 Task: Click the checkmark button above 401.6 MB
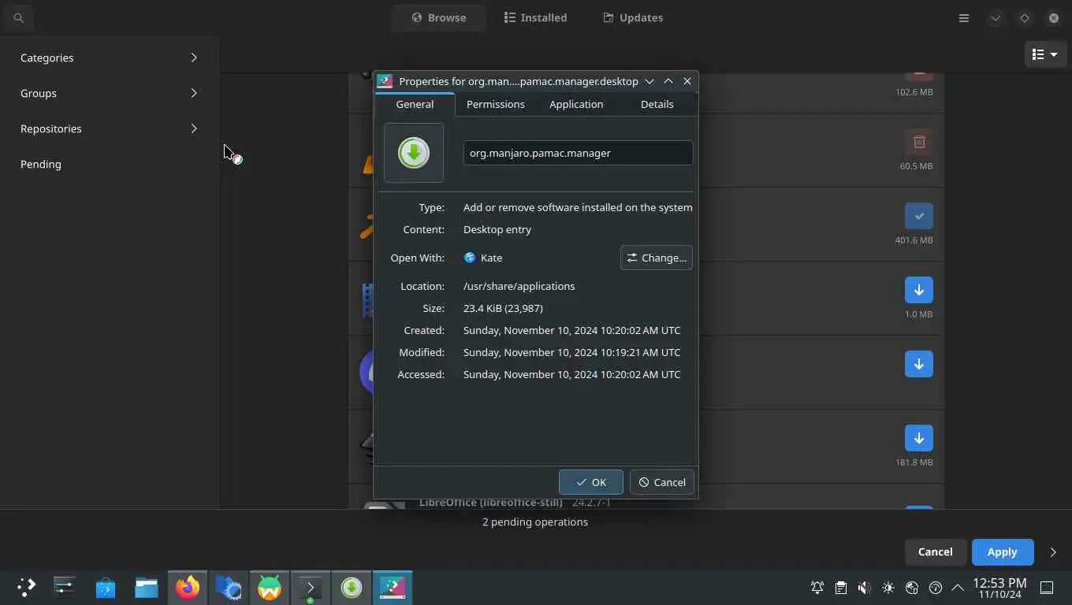(918, 216)
